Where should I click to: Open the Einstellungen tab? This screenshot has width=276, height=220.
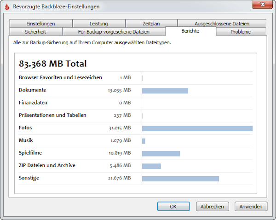point(41,23)
